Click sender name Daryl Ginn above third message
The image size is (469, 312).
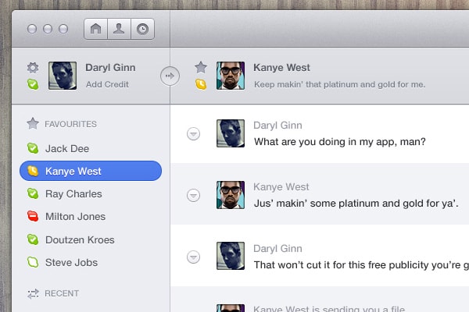[x=277, y=249]
